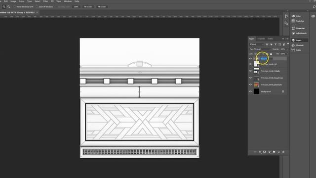The height and width of the screenshot is (178, 316).
Task: Select the Metallic layer thumbnail
Action: [x=256, y=71]
